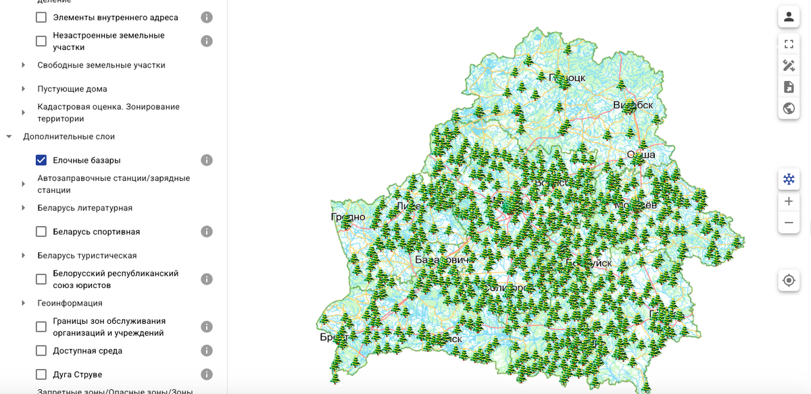Zoom out on the map
The width and height of the screenshot is (811, 394).
click(789, 223)
